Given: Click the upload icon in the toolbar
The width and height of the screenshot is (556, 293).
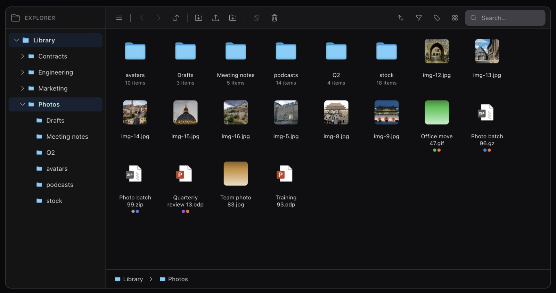Looking at the screenshot, I should click(x=215, y=18).
